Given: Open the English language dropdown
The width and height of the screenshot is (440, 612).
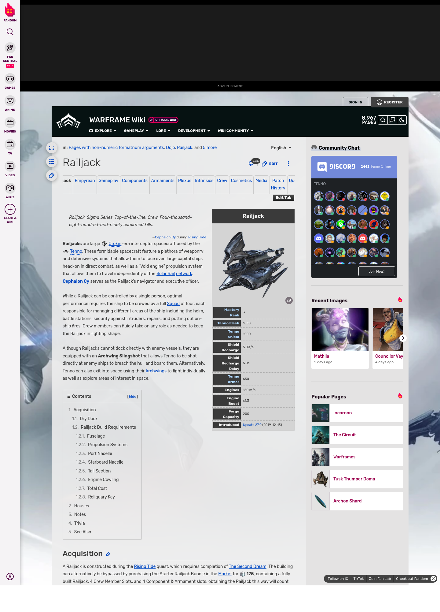Looking at the screenshot, I should [x=281, y=148].
